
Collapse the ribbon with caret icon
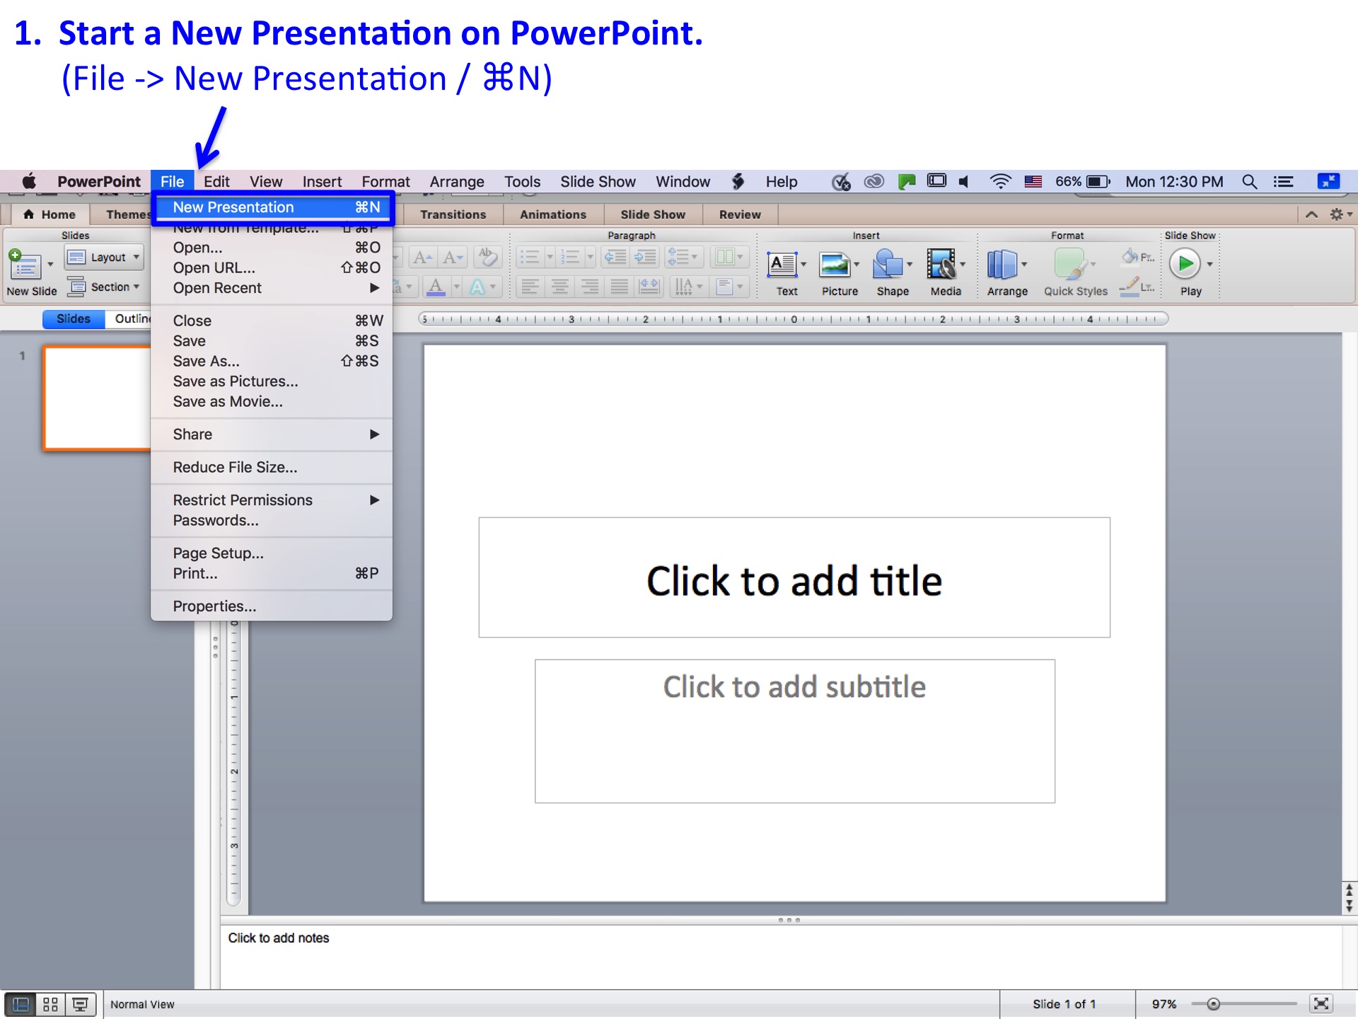click(1311, 214)
